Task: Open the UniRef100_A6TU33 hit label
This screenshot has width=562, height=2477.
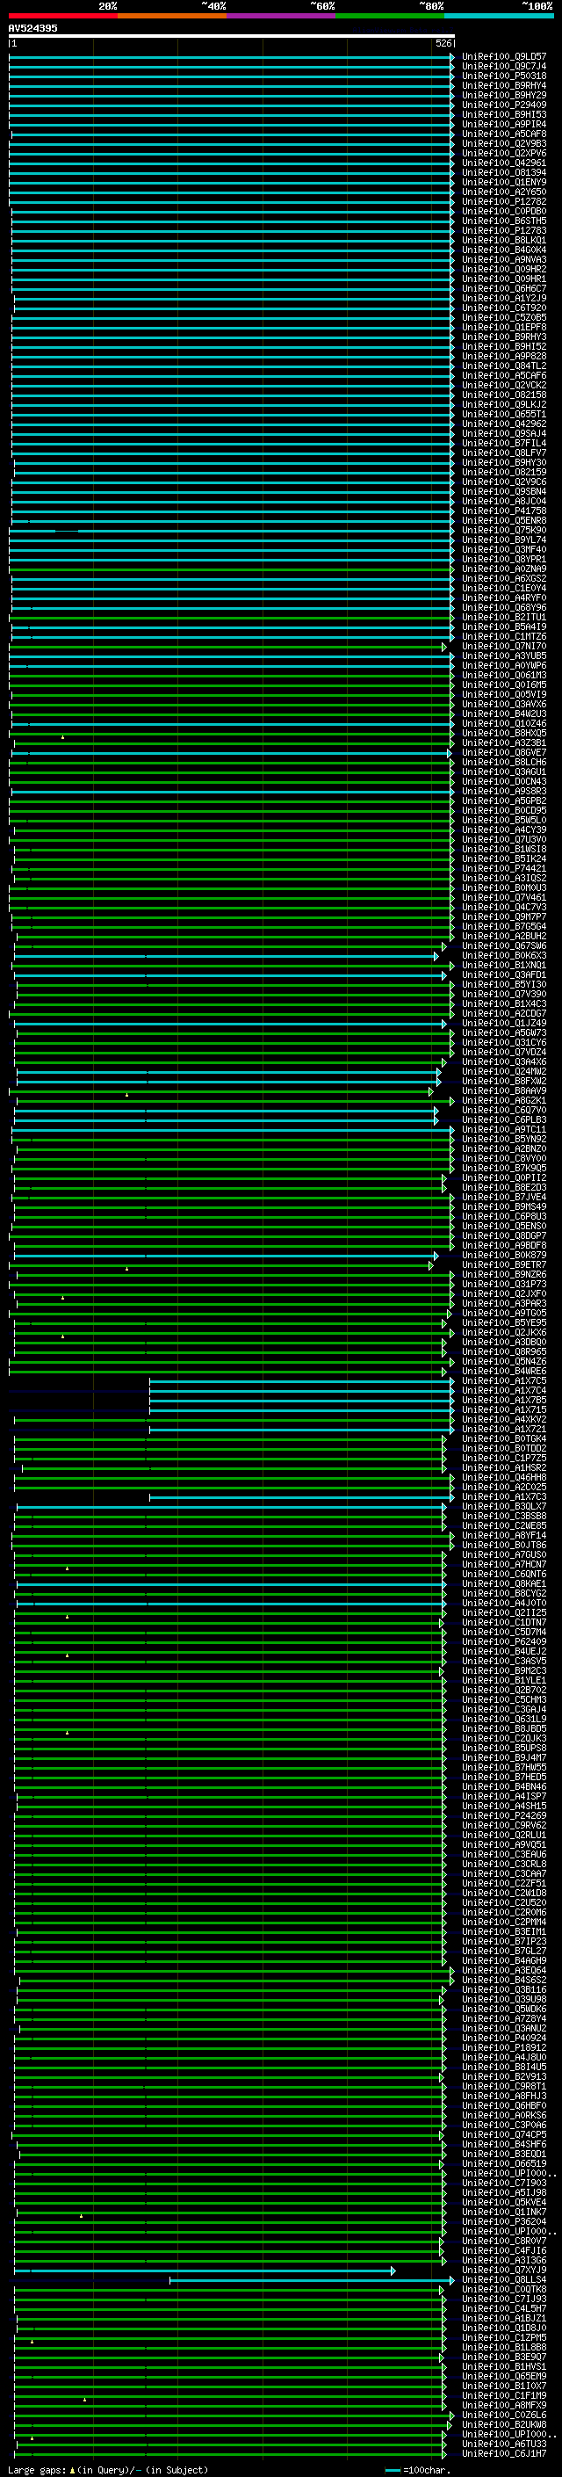Action: [x=504, y=2444]
